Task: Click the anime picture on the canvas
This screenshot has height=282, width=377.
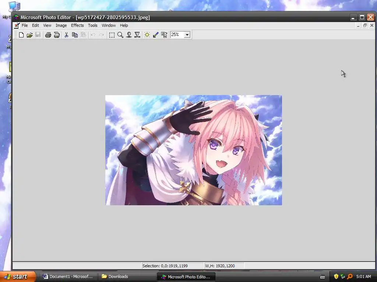Action: point(194,150)
